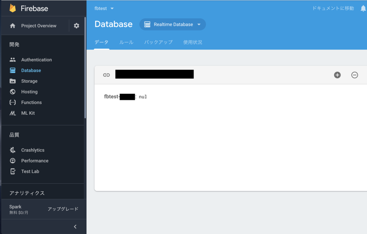
Task: Click the 開発 section heading
Action: (14, 45)
